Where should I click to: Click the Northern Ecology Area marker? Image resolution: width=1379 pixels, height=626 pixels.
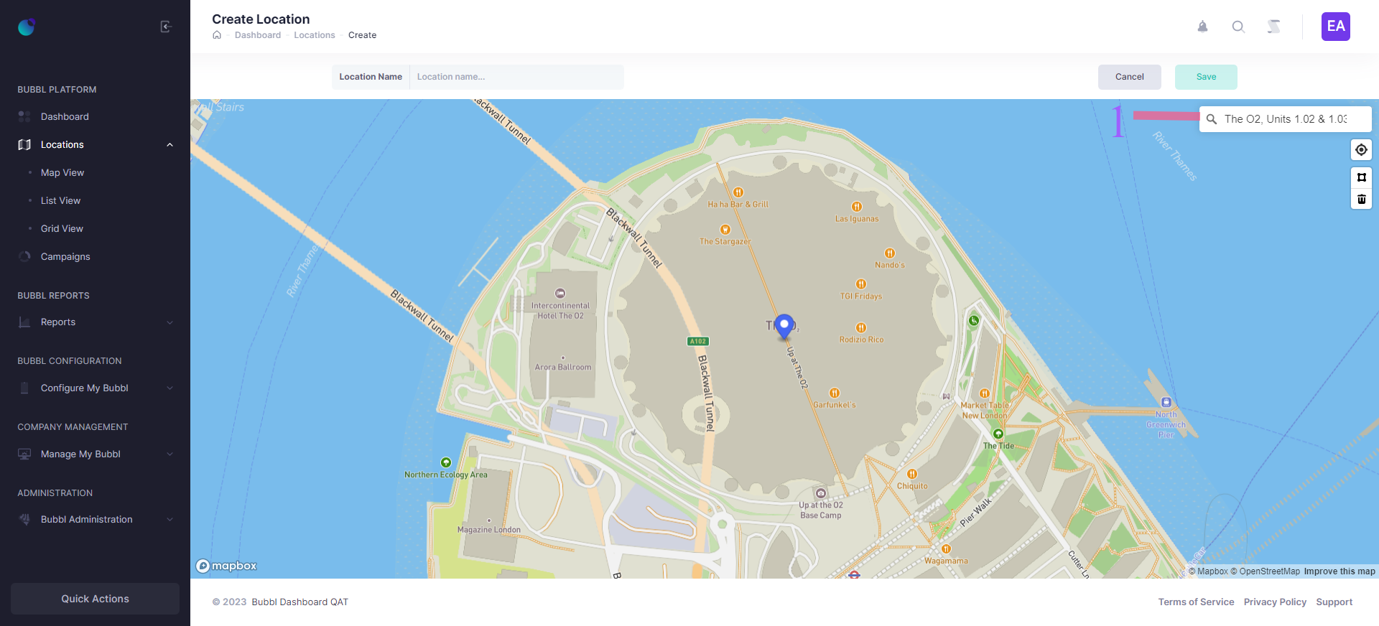pos(446,463)
